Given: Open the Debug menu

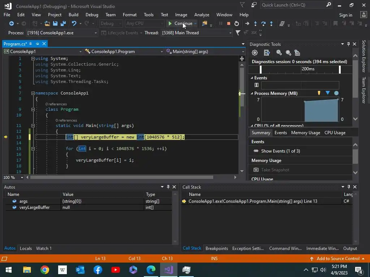Looking at the screenshot, I should pyautogui.click(x=92, y=14).
